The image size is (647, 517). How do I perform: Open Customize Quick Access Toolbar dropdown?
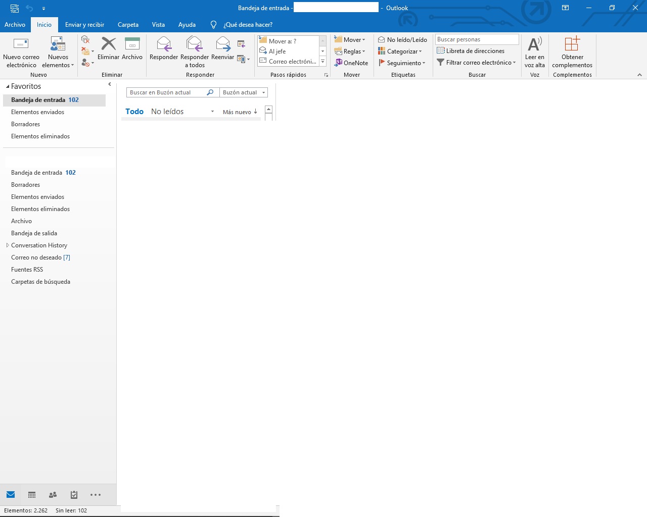[x=43, y=8]
